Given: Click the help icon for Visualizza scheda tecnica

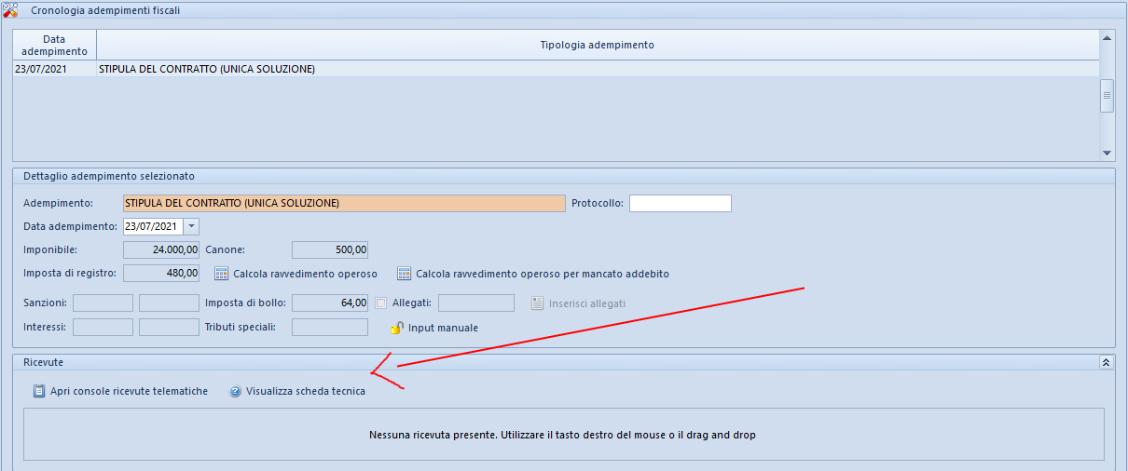Looking at the screenshot, I should [x=236, y=392].
